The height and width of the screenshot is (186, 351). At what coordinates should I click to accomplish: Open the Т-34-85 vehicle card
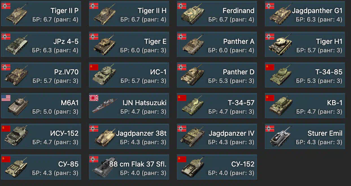pyautogui.click(x=305, y=75)
